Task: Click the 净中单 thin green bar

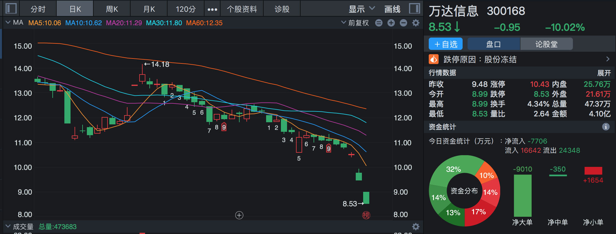Action: [x=558, y=175]
